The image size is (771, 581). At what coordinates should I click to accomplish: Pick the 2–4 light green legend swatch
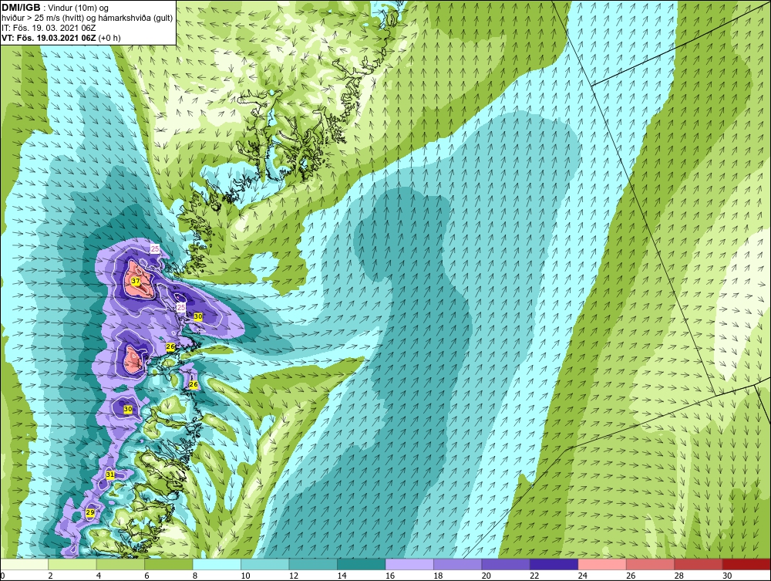pos(72,564)
